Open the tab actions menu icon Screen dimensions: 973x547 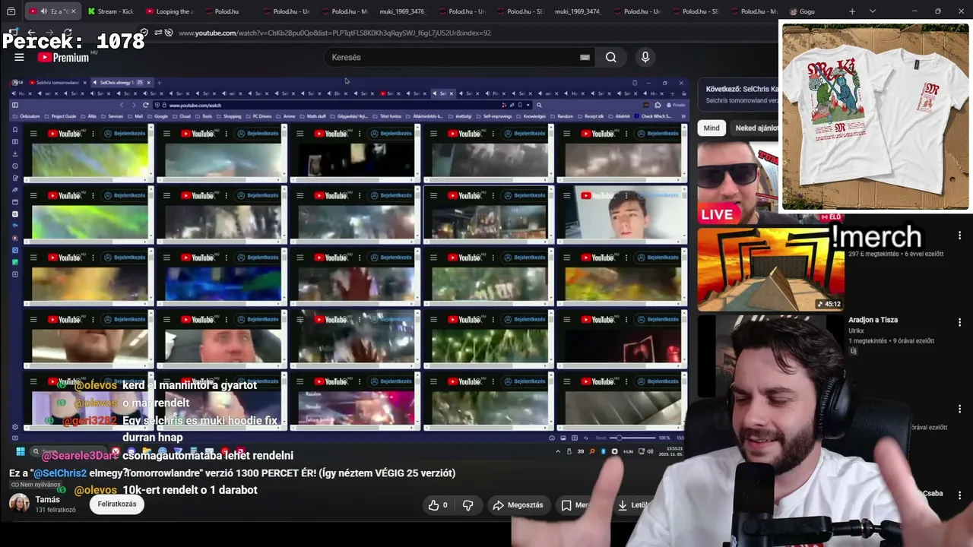[x=11, y=11]
